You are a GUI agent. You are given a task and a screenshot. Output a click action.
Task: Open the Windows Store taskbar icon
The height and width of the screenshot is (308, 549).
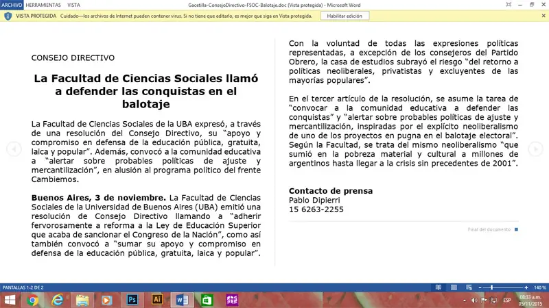tap(207, 300)
